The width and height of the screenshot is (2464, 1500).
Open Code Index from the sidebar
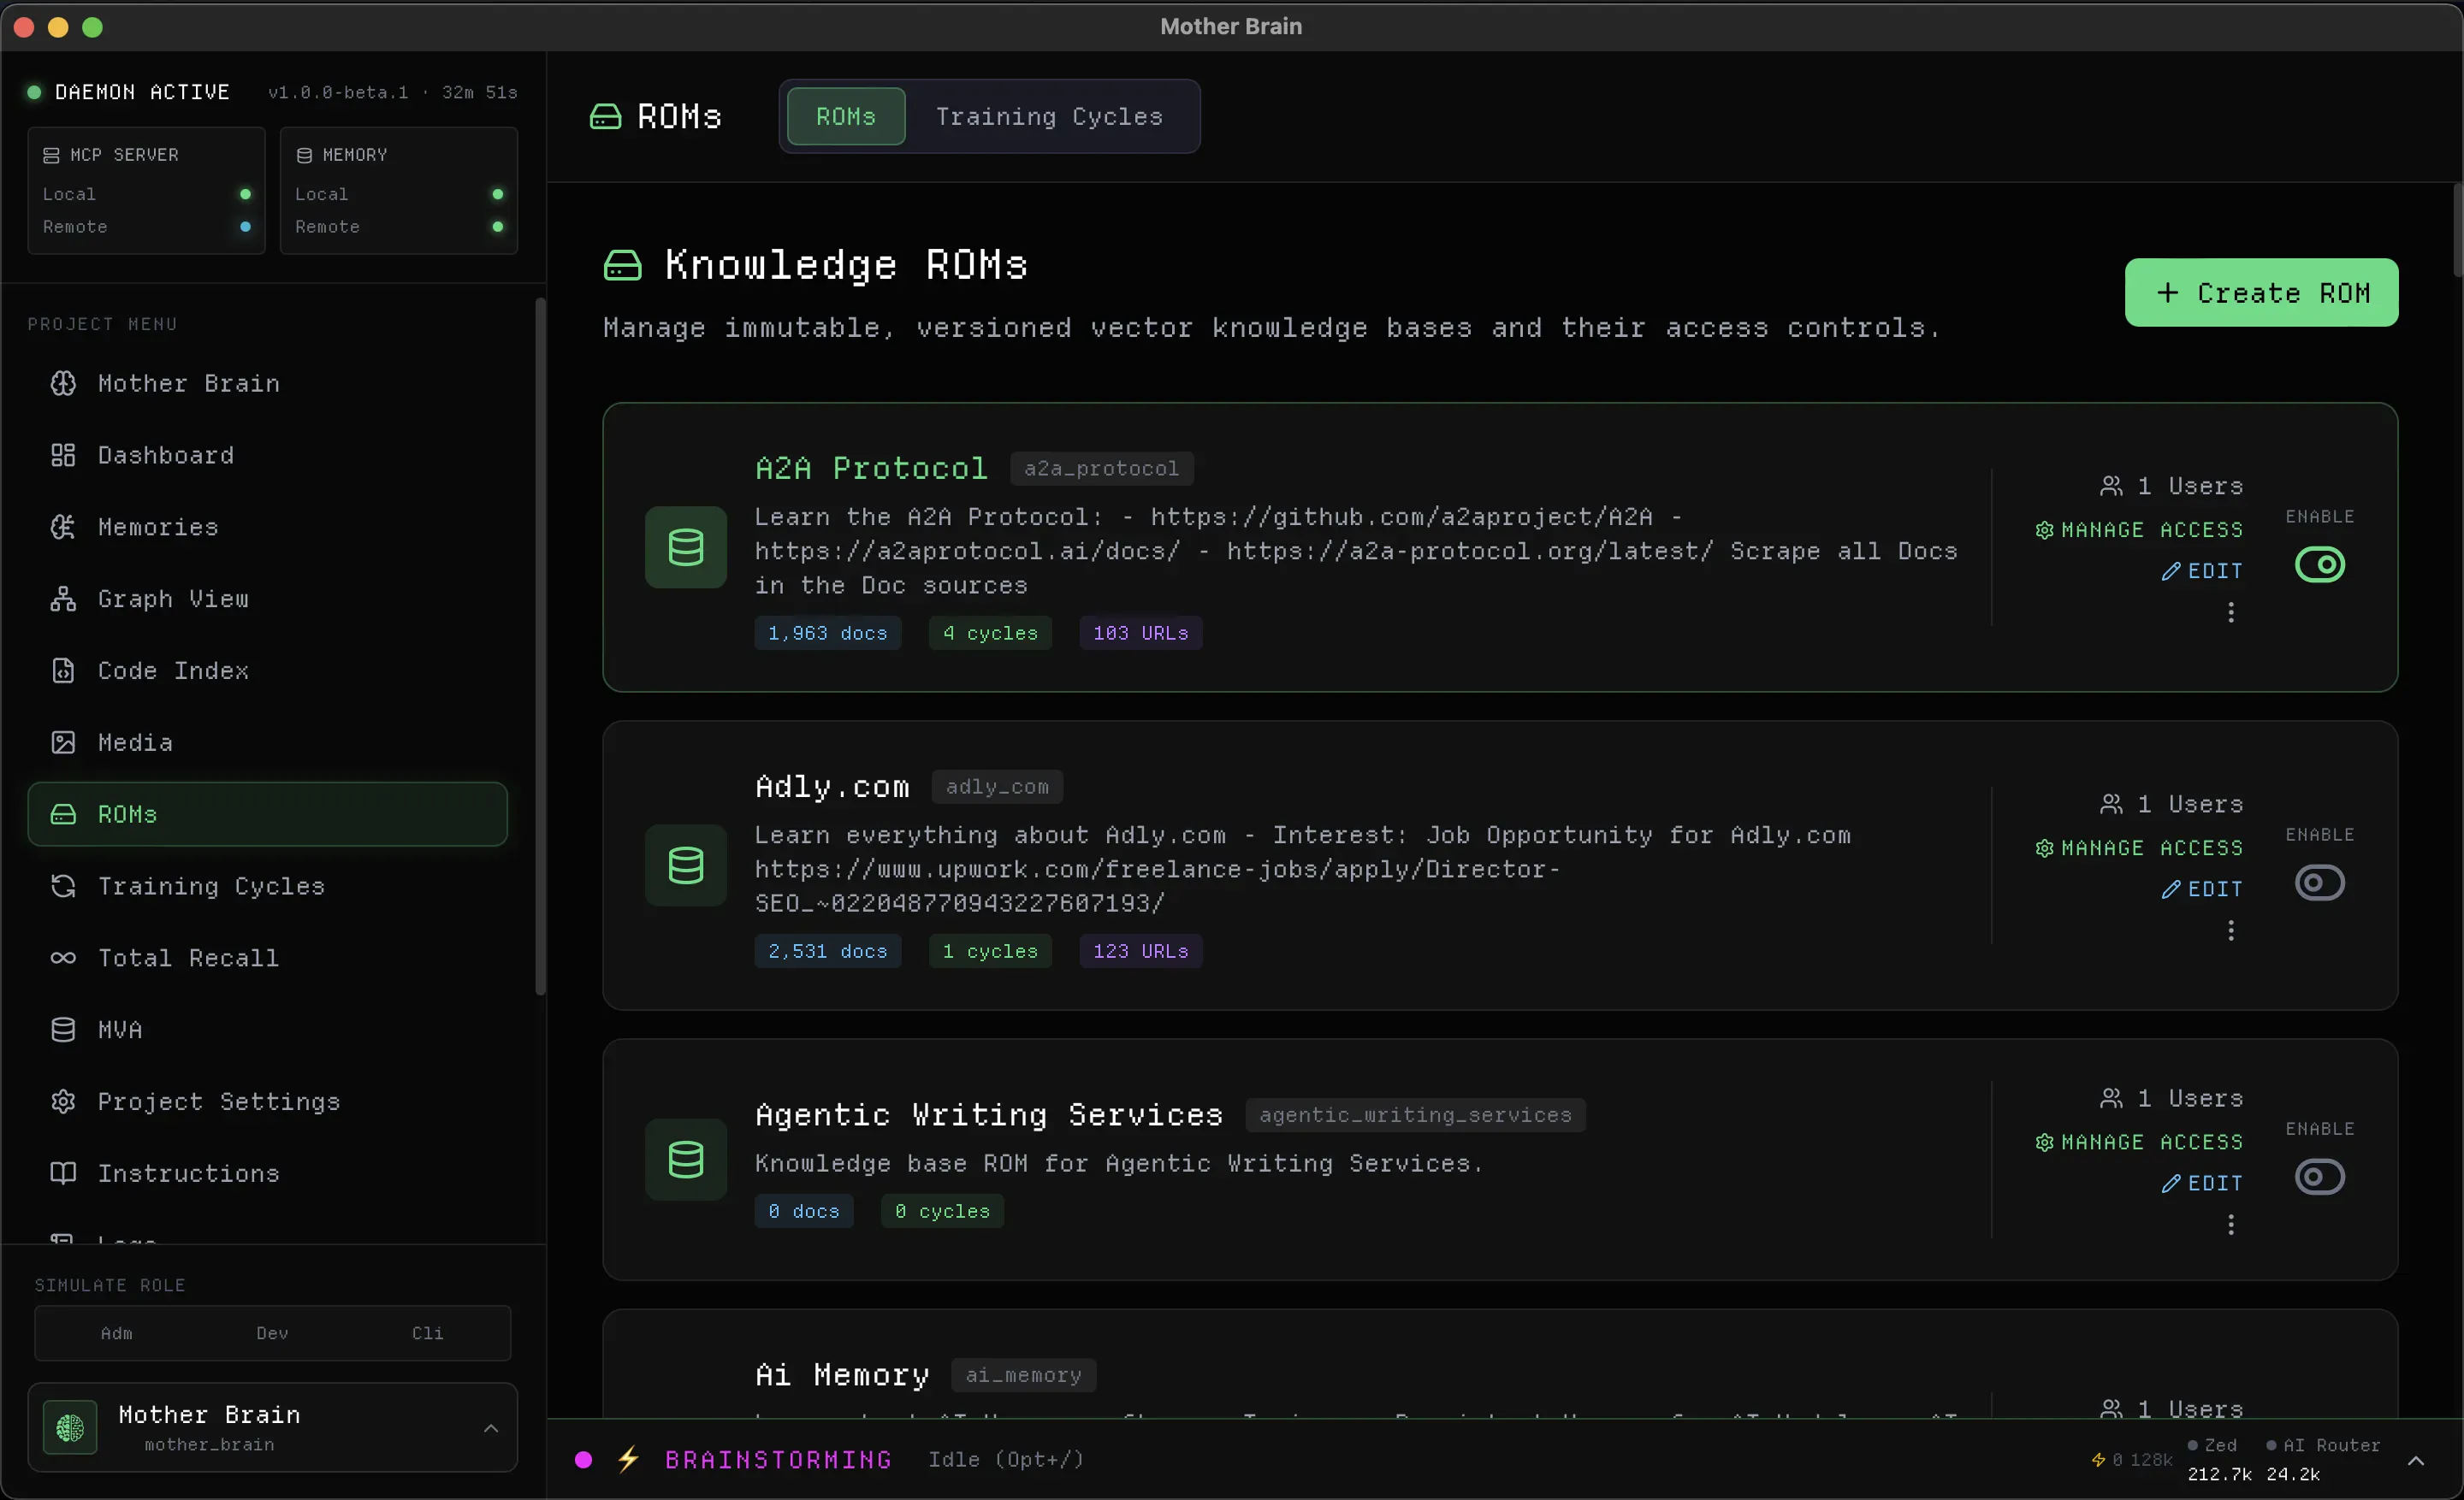tap(267, 670)
